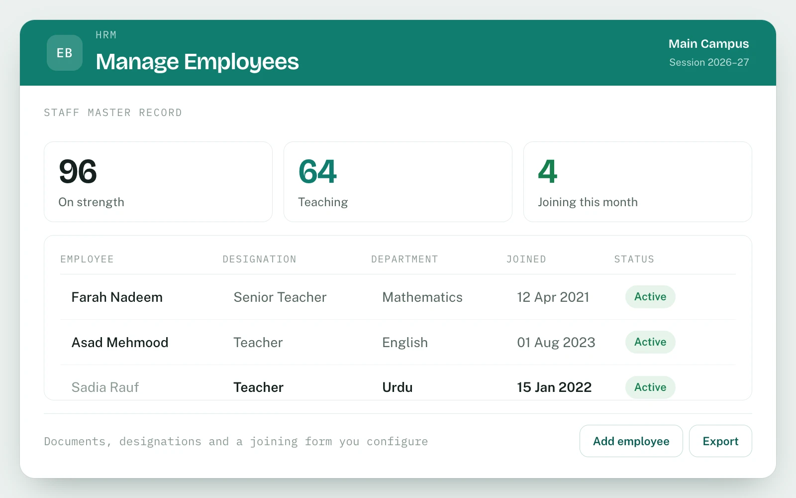This screenshot has width=796, height=498.
Task: Click Session 2026–27 text
Action: [x=709, y=62]
